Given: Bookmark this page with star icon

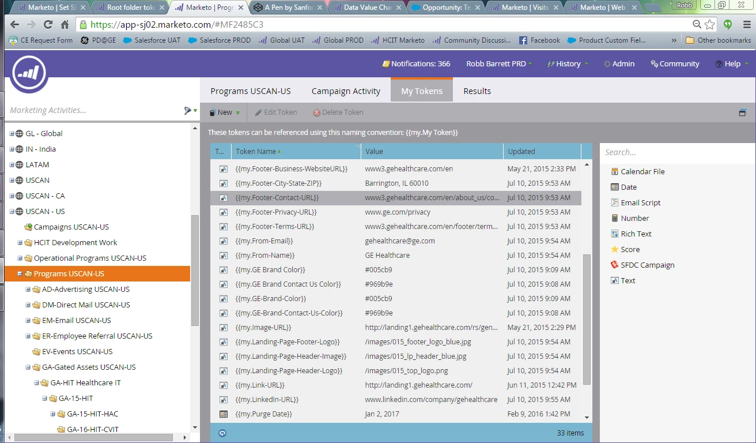Looking at the screenshot, I should click(x=710, y=25).
